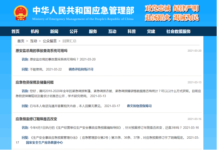Open post 原安监总局的事故查询系统可用吗
The width and height of the screenshot is (217, 150).
(x=42, y=51)
